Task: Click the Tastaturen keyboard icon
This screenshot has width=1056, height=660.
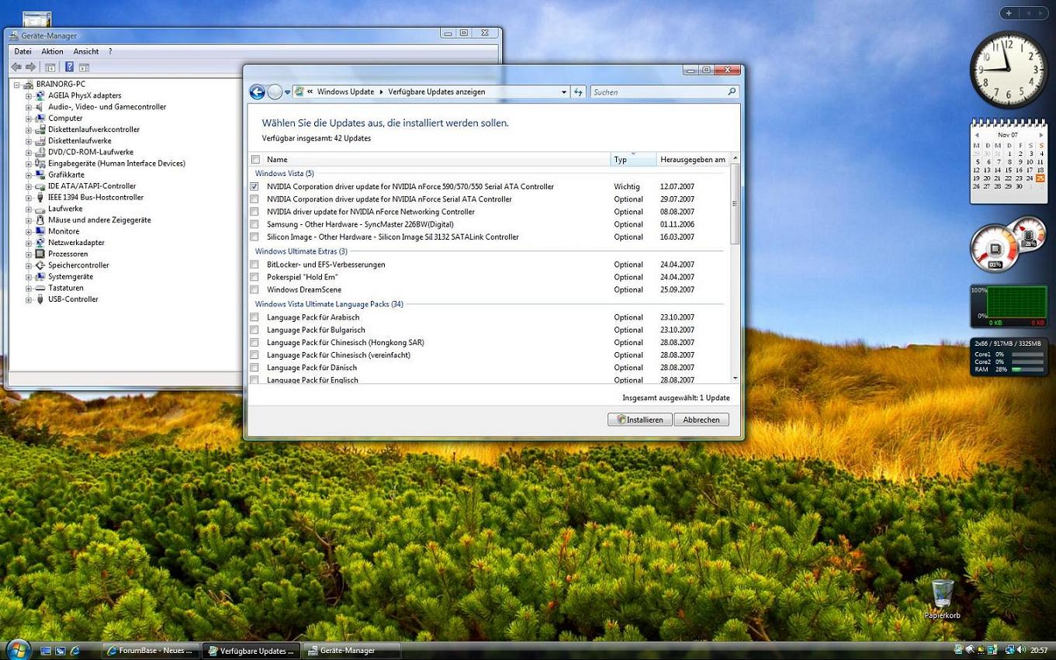Action: pyautogui.click(x=40, y=288)
